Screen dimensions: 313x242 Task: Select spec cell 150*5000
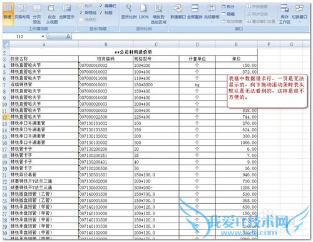(x=156, y=84)
